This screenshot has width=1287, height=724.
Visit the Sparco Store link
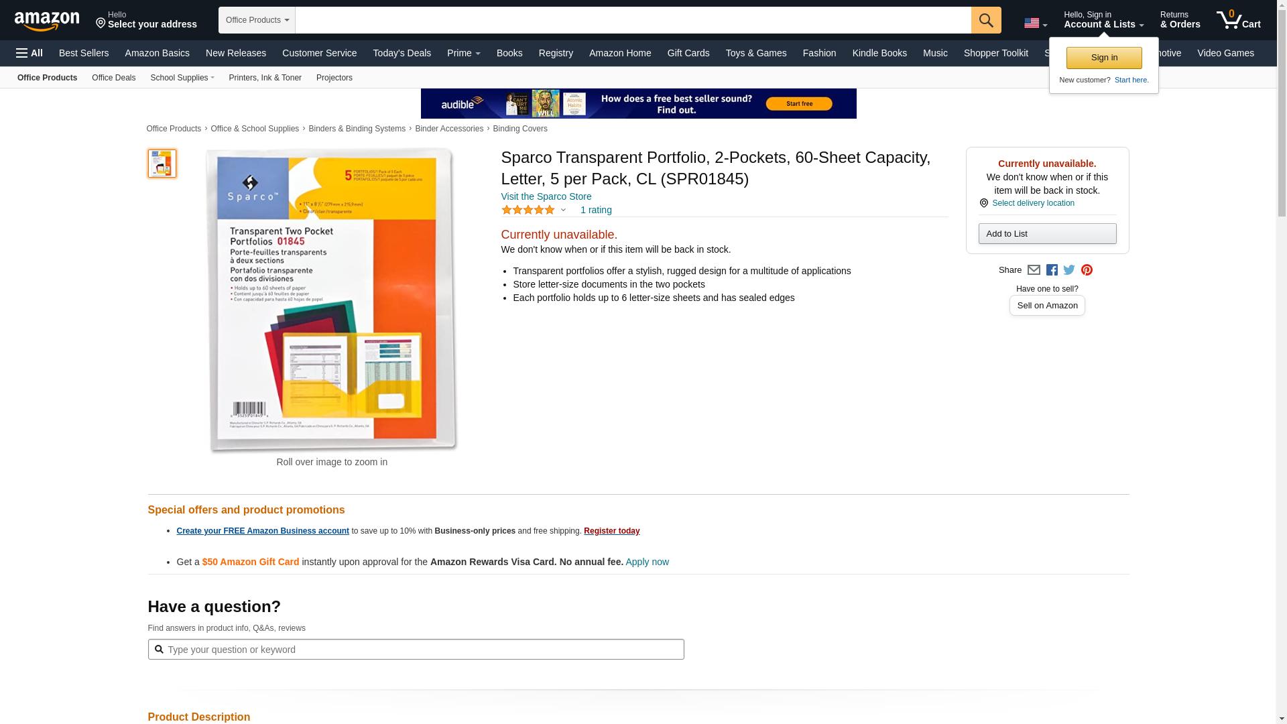546,196
